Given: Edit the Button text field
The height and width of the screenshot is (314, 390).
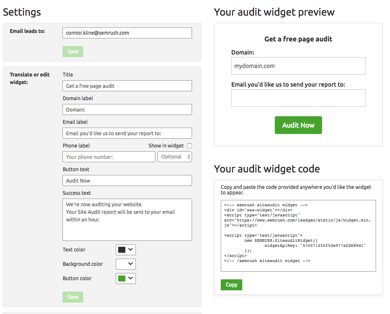Looking at the screenshot, I should pyautogui.click(x=127, y=180).
